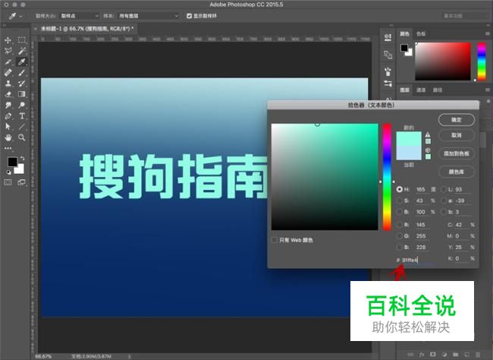The image size is (493, 360).
Task: Enable the Only Web Colors checkbox
Action: click(x=274, y=240)
